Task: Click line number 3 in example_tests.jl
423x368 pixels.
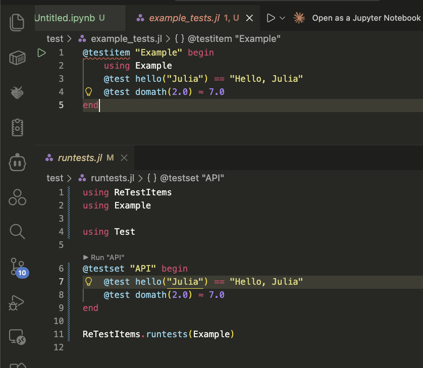Action: (x=61, y=79)
